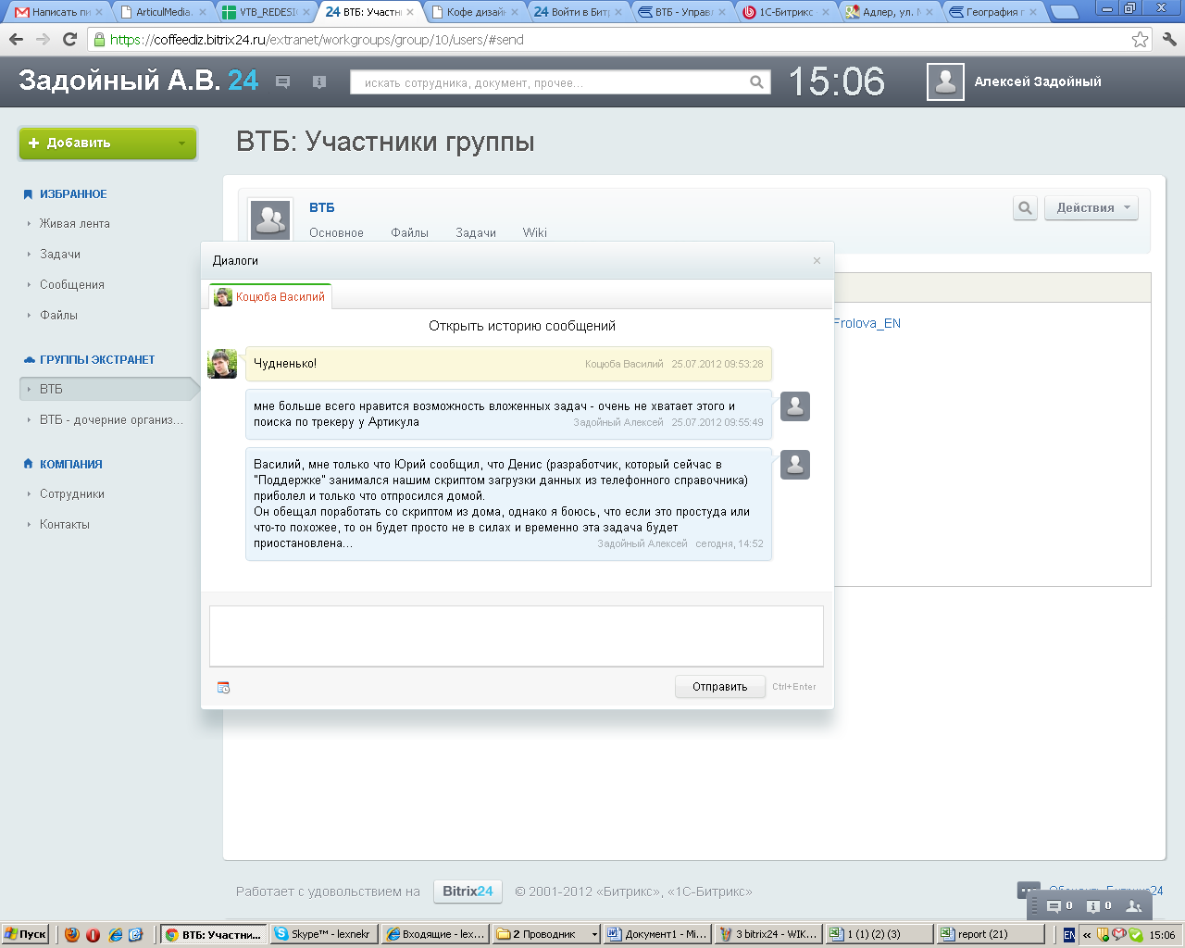Open the Файлы group tab
Image resolution: width=1185 pixels, height=948 pixels.
(x=409, y=233)
